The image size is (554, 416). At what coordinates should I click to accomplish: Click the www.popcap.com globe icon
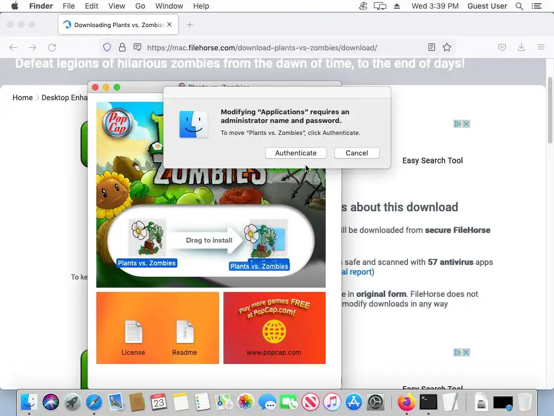point(274,332)
